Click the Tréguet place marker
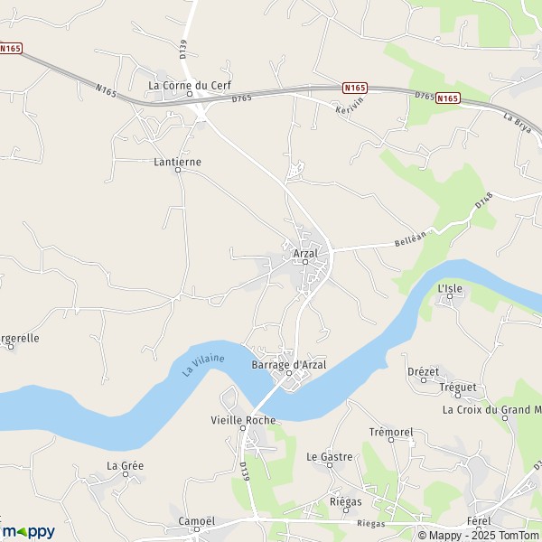This screenshot has width=542, height=542. click(x=458, y=396)
